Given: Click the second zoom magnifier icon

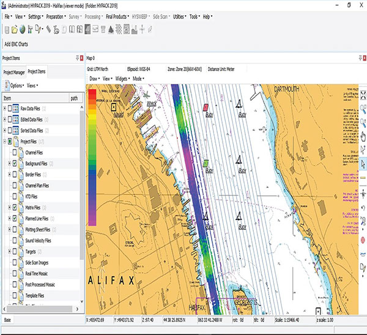Looking at the screenshot, I should click(363, 122).
